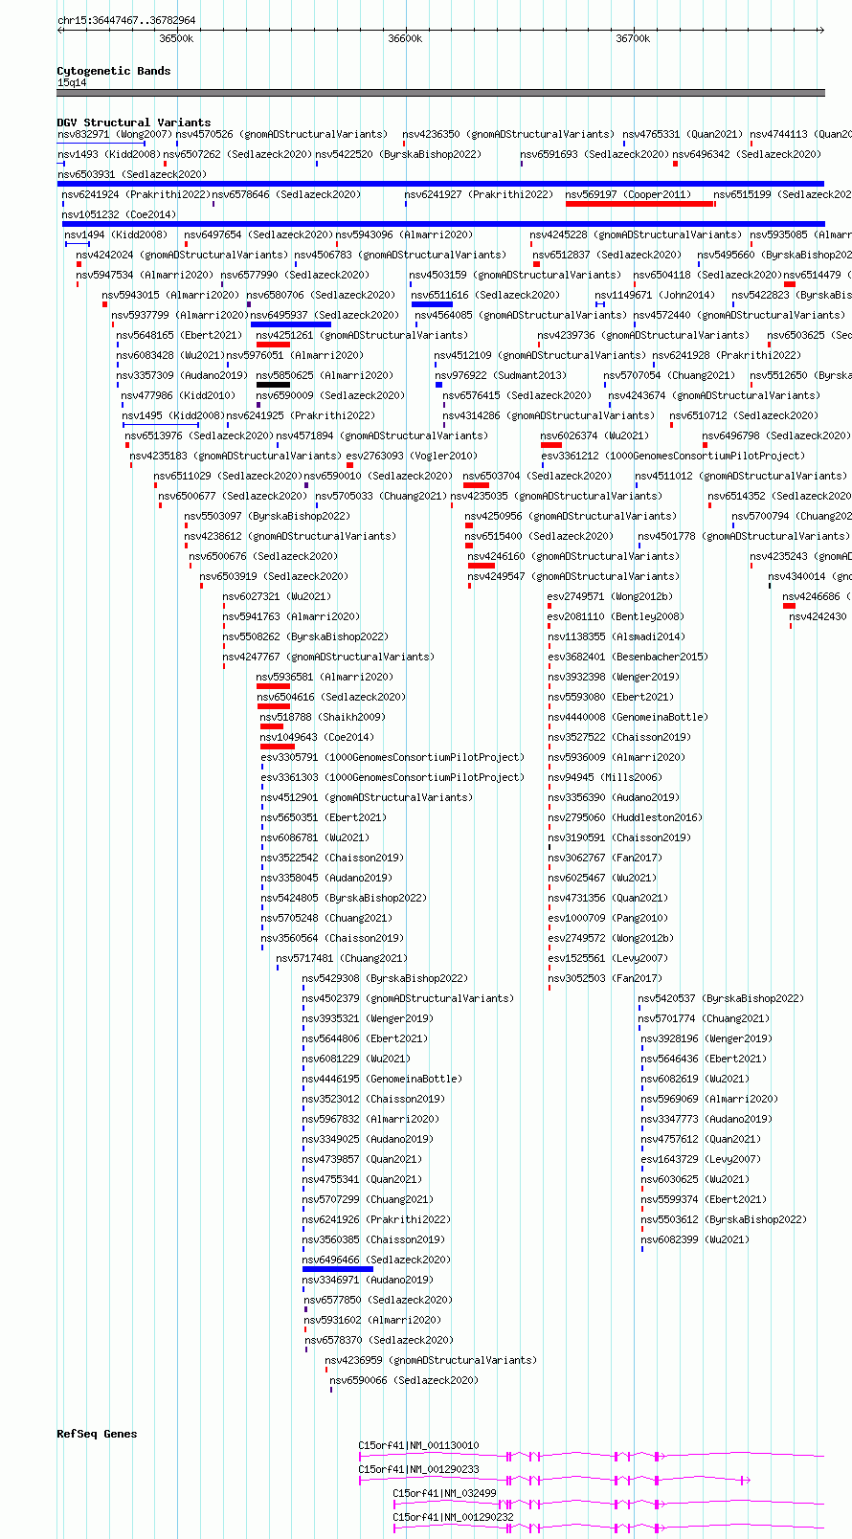
Task: Open variant nsv1493 (Kidd2008)
Action: (x=108, y=154)
